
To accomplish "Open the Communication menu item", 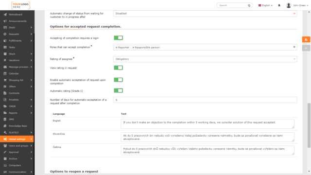I will [x=17, y=172].
